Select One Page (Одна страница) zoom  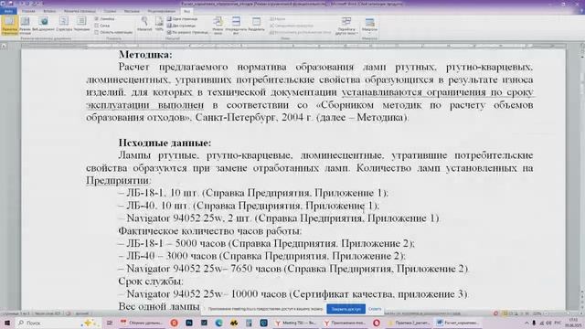pos(182,18)
